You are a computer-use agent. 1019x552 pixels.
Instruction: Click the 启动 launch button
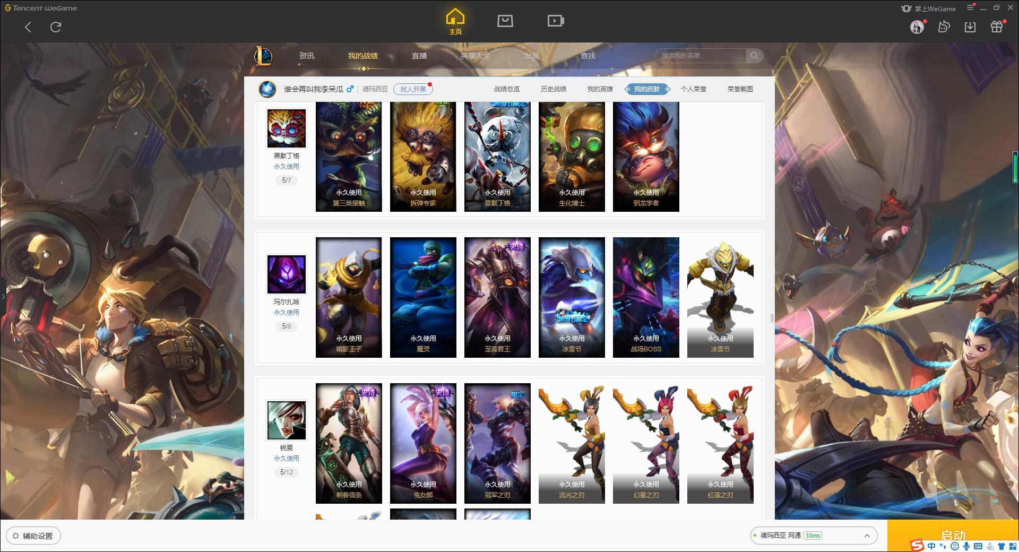click(953, 535)
